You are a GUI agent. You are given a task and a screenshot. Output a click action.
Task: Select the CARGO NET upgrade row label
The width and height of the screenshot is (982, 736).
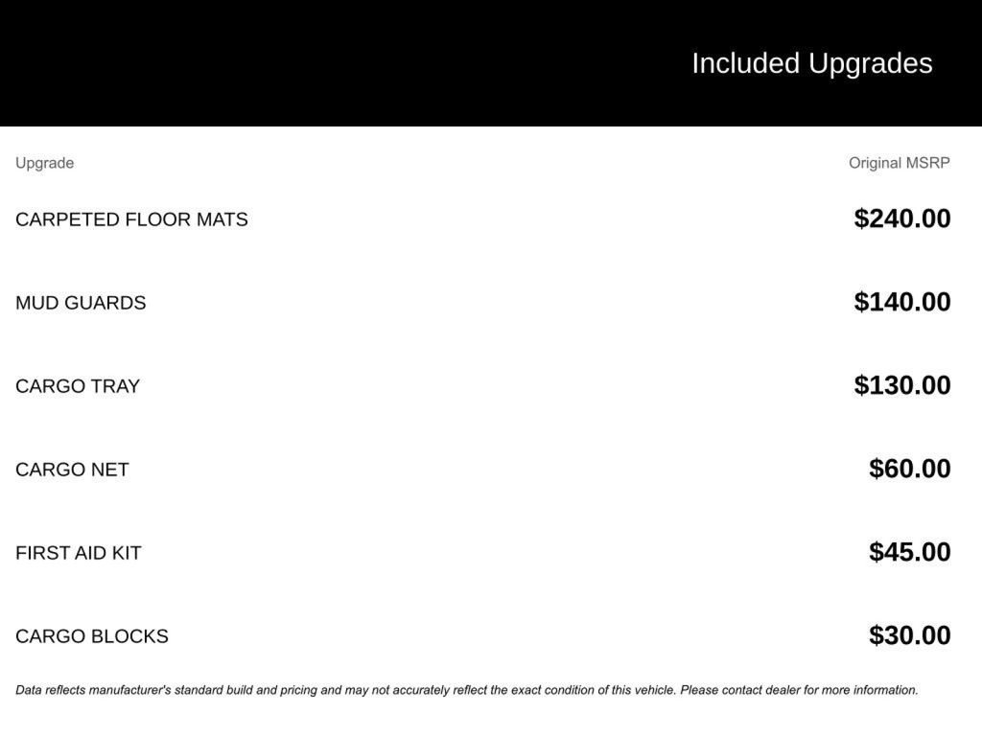72,470
